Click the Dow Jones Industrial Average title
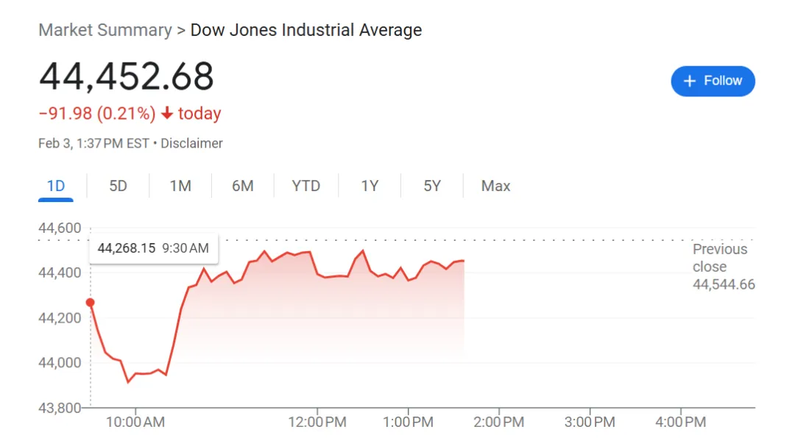This screenshot has height=443, width=795. (x=305, y=30)
